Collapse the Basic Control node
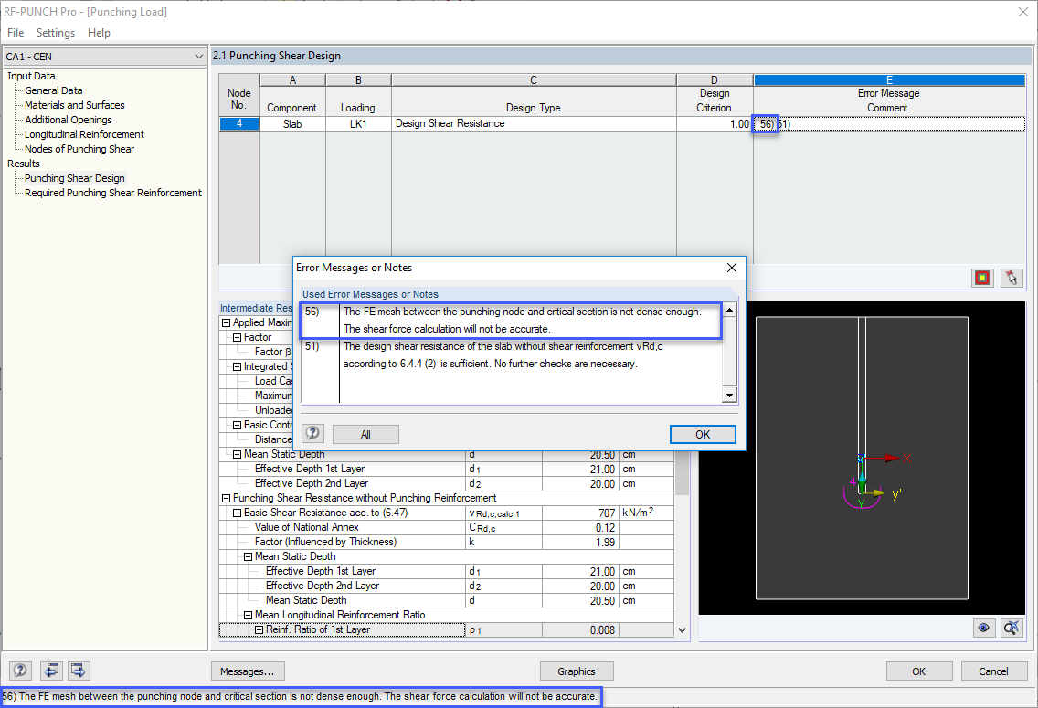The width and height of the screenshot is (1038, 708). (x=237, y=426)
